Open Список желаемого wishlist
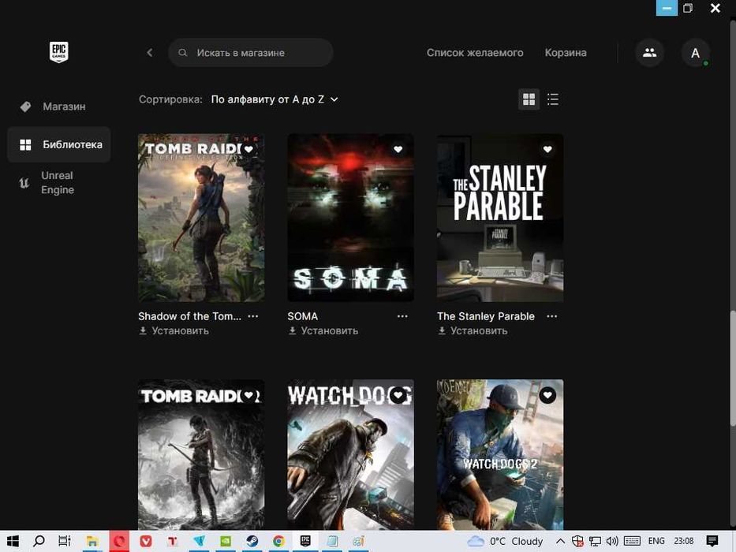Image resolution: width=736 pixels, height=552 pixels. (475, 53)
